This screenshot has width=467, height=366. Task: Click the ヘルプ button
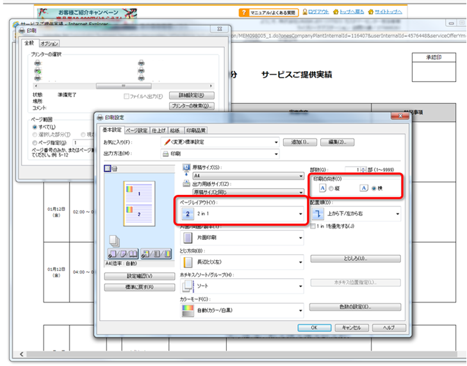point(389,328)
